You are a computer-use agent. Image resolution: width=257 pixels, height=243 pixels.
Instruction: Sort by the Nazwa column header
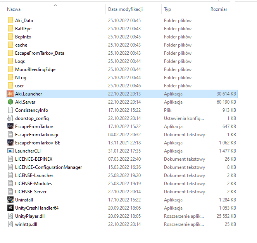click(14, 9)
